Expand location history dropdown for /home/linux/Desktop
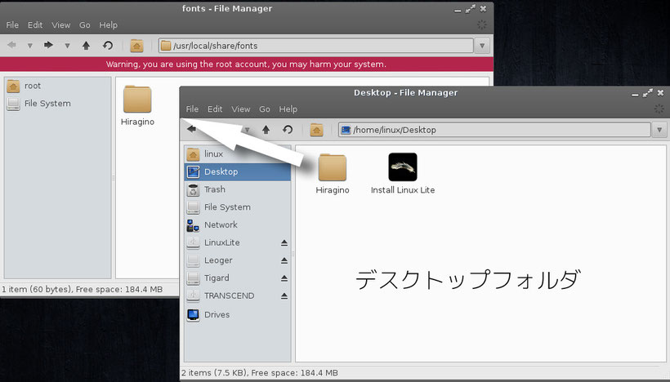This screenshot has width=670, height=382. click(x=659, y=130)
